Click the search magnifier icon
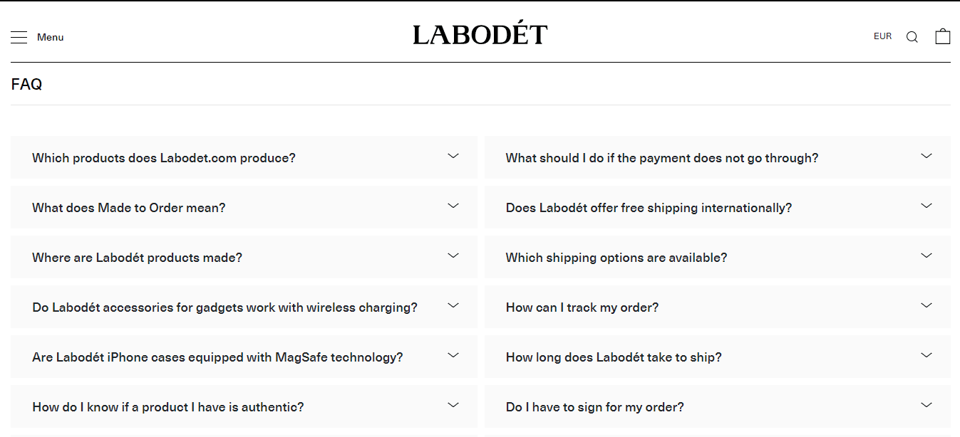960x437 pixels. [x=912, y=37]
